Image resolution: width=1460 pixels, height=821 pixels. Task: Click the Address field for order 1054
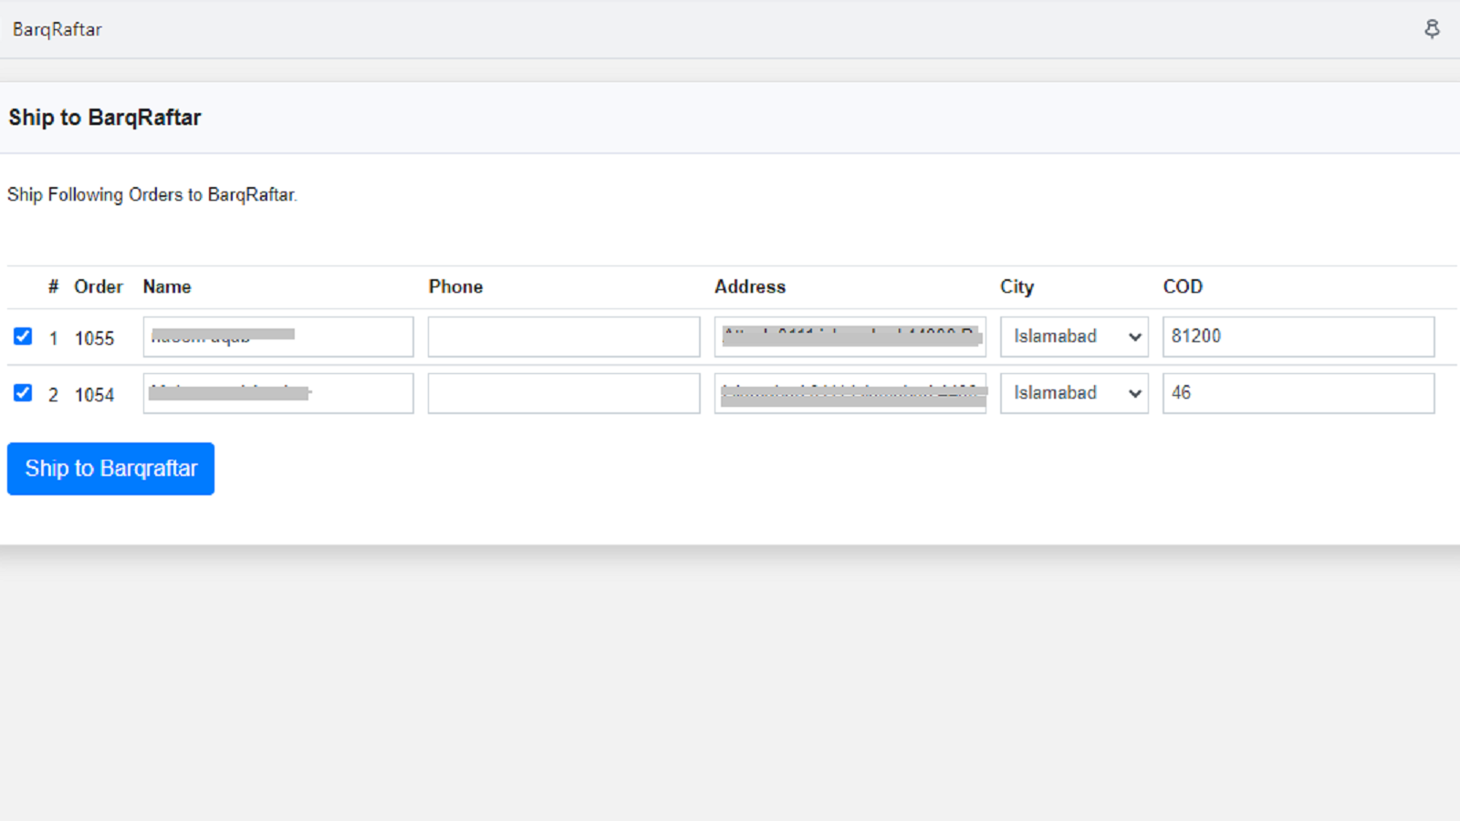[850, 393]
